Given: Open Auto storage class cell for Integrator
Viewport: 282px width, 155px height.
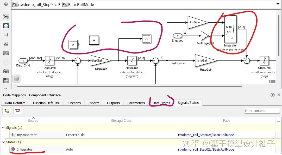Looking at the screenshot, I should tap(121, 150).
